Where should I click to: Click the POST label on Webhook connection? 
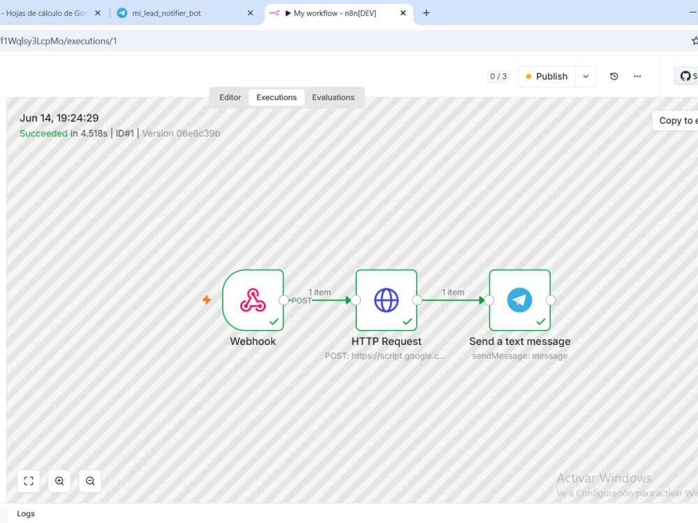[302, 301]
